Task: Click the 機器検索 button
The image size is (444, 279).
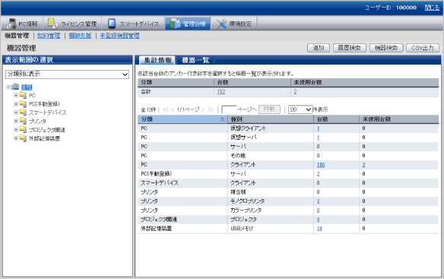Action: click(x=386, y=48)
